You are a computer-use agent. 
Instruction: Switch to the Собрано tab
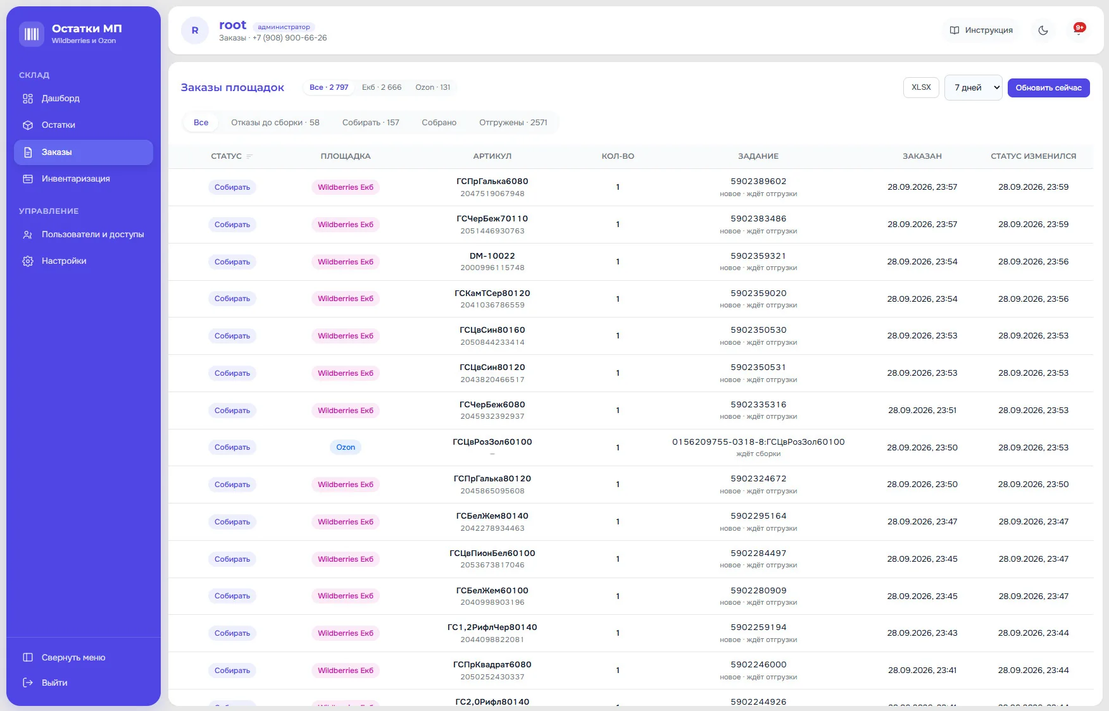tap(439, 123)
